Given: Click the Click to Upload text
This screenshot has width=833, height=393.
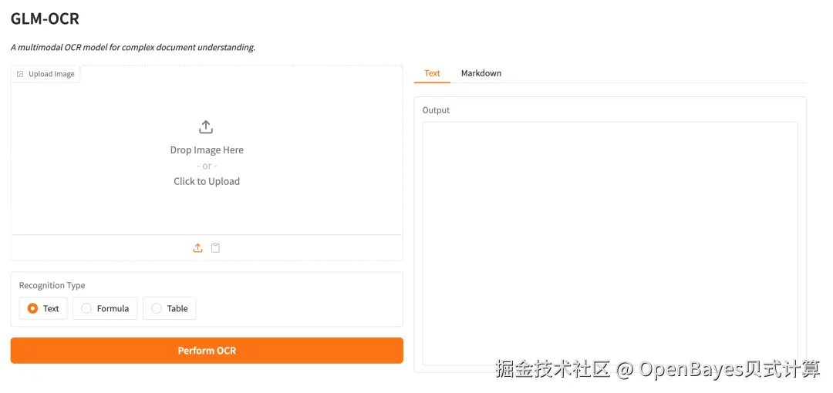Looking at the screenshot, I should coord(207,181).
